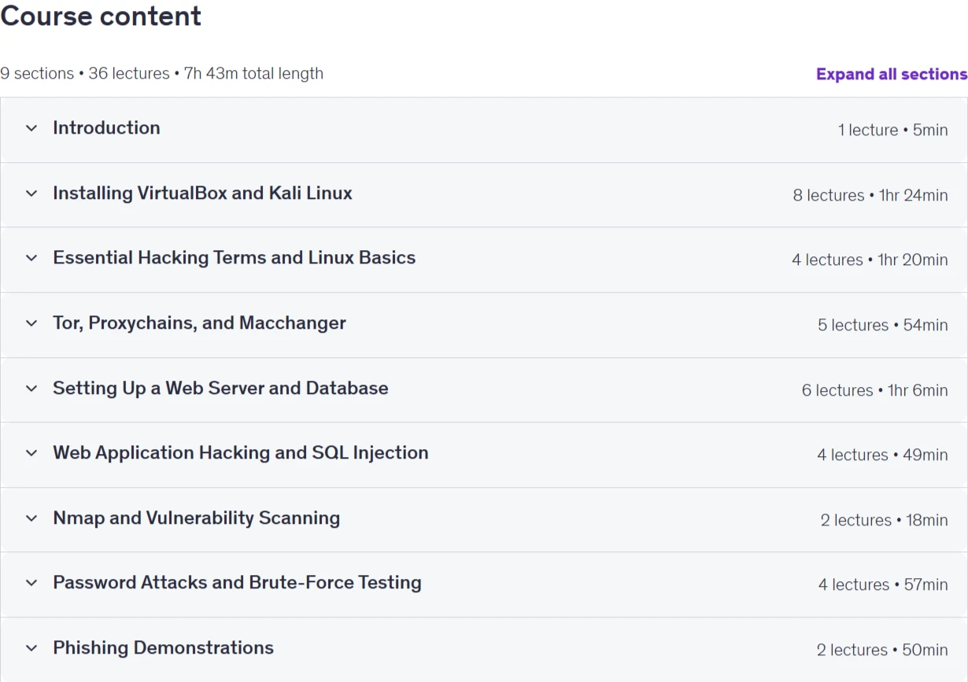Select Password Attacks and Brute-Force Testing

(x=237, y=582)
